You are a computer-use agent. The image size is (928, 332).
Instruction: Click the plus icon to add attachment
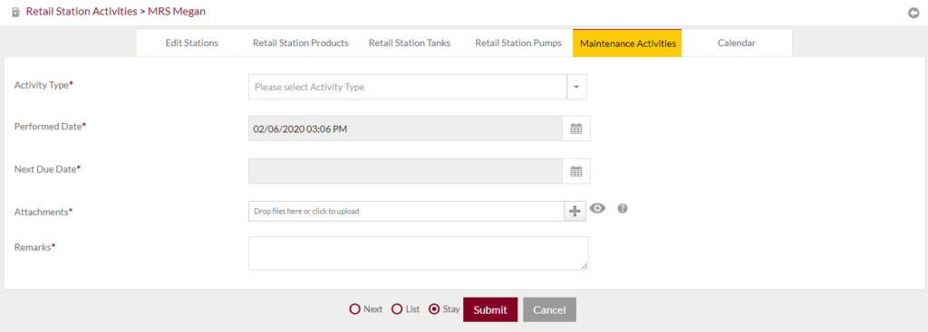[x=575, y=212]
